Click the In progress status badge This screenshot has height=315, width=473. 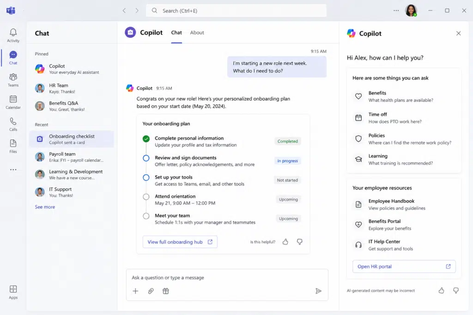(287, 161)
